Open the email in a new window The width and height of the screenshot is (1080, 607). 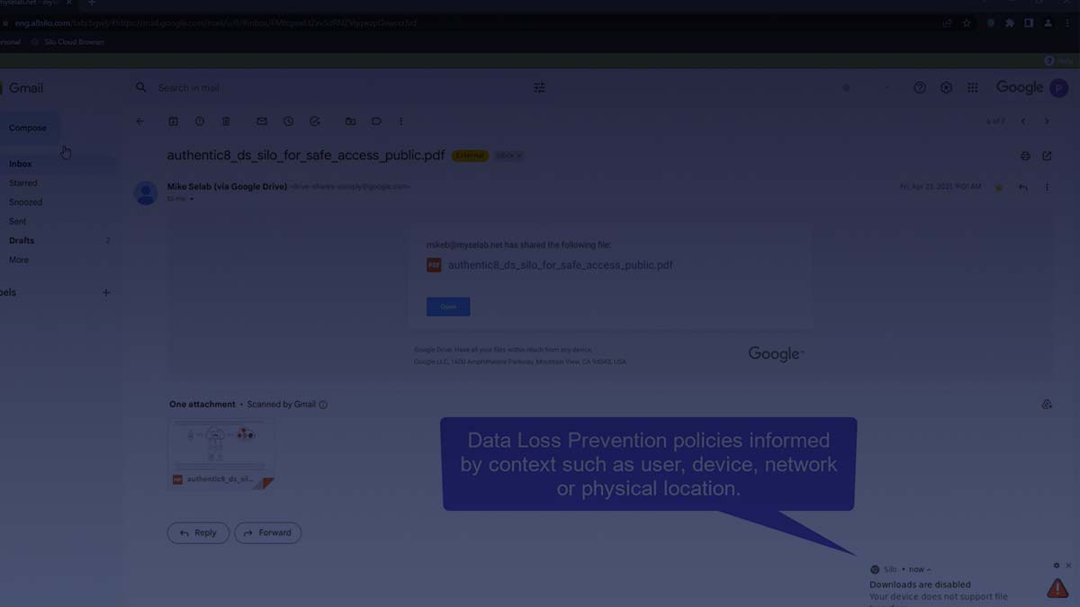point(1047,156)
